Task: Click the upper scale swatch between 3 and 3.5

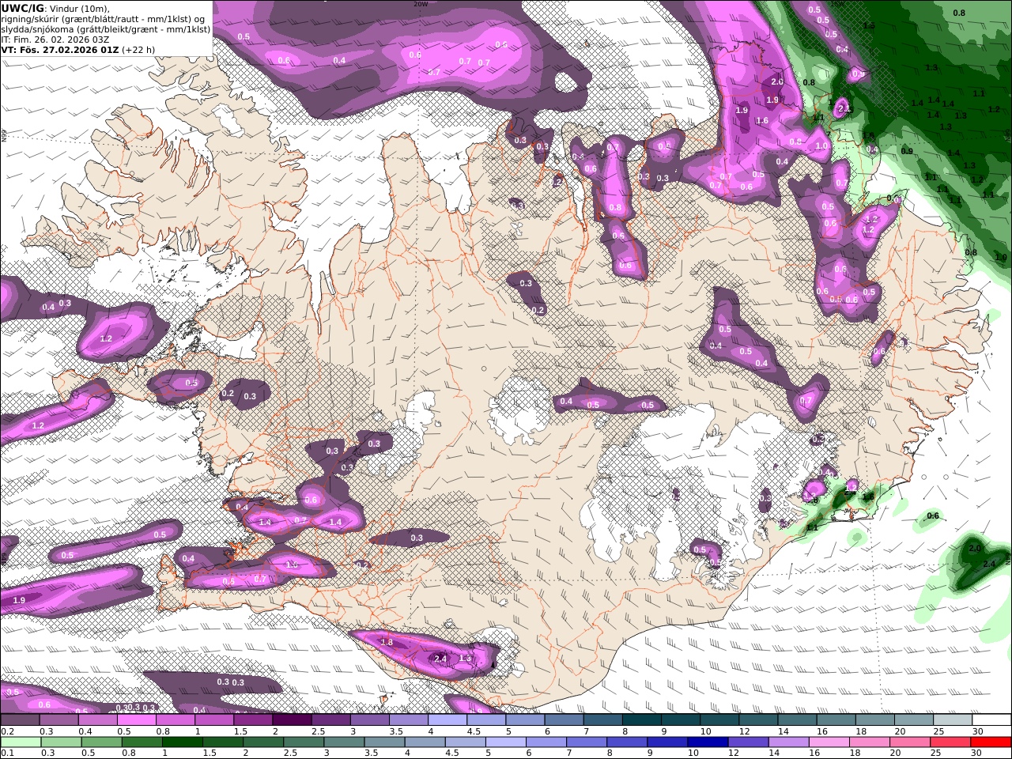Action: coord(370,720)
